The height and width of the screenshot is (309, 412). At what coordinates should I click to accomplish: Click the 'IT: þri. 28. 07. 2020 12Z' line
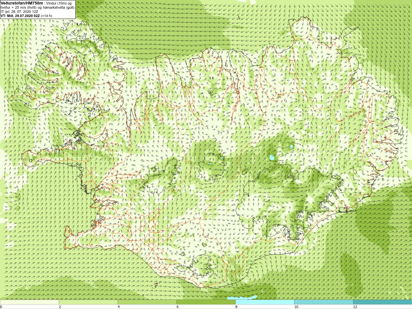click(19, 11)
